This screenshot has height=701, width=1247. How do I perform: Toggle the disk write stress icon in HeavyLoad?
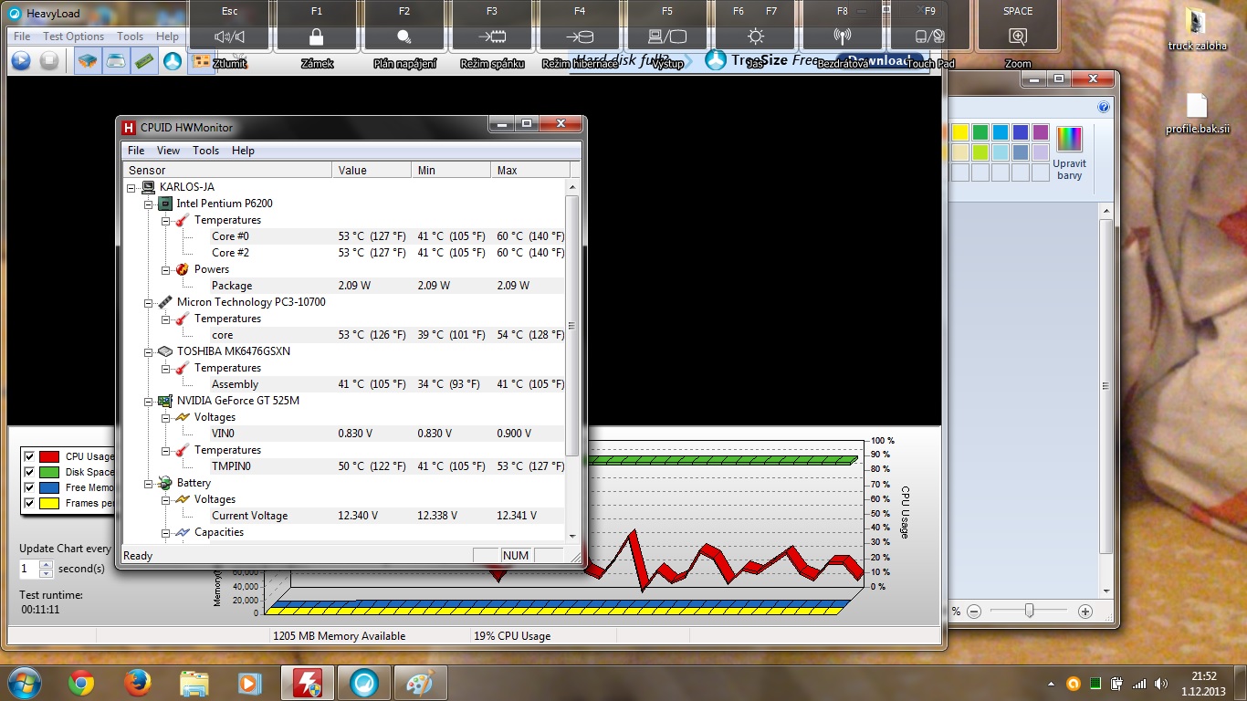tap(116, 61)
